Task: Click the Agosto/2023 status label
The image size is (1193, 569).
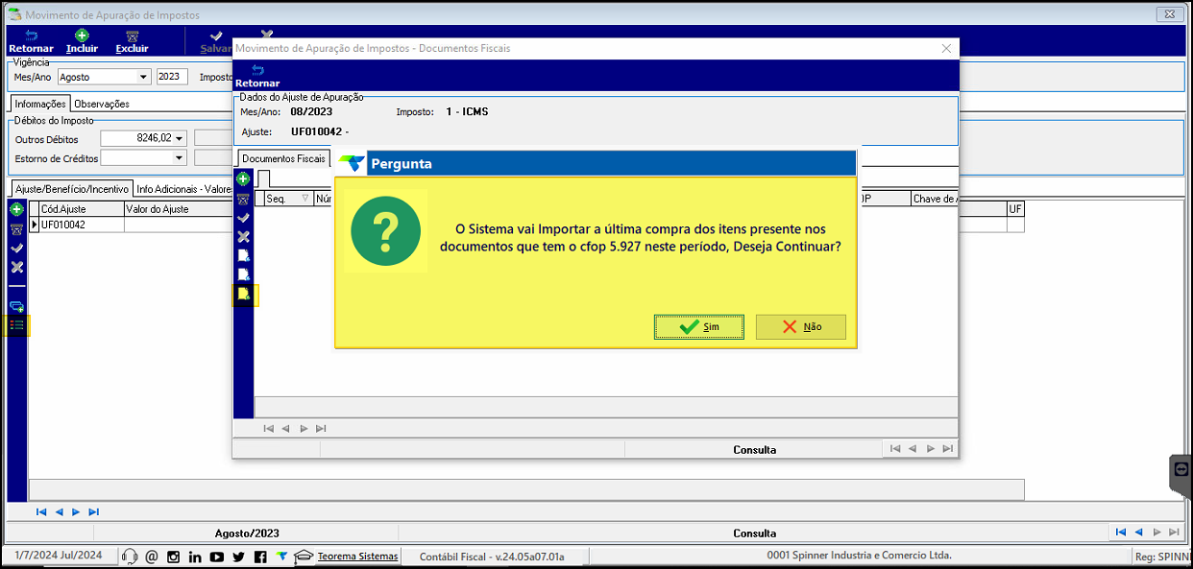Action: point(247,533)
